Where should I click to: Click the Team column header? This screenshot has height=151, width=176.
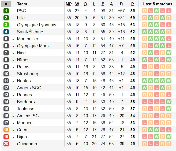22,4
